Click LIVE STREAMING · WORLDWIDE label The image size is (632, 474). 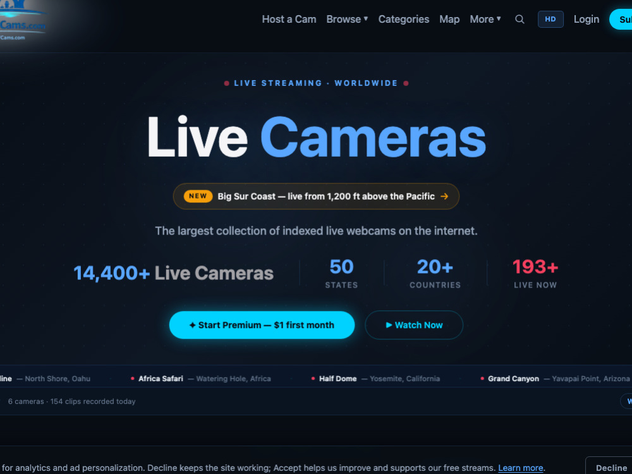point(316,83)
